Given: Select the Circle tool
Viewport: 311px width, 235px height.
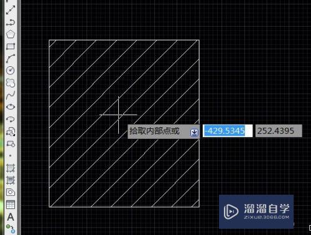Looking at the screenshot, I should pos(11,71).
